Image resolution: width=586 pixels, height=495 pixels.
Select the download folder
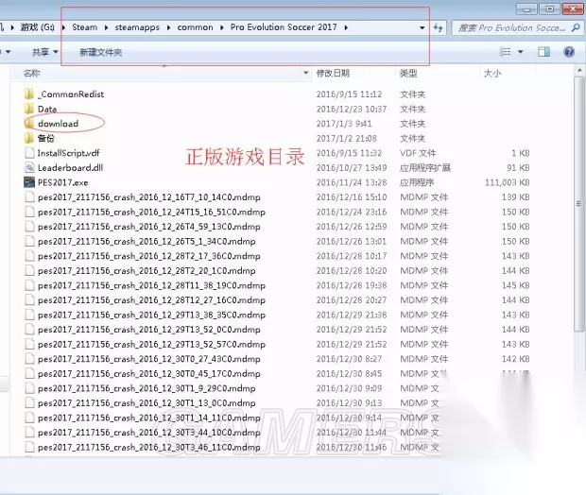coord(58,124)
